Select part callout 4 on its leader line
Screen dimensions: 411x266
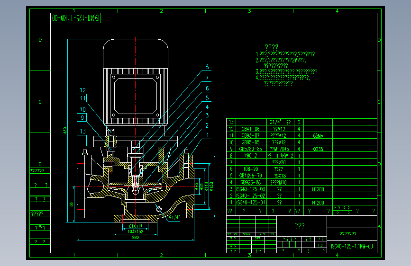tap(207, 107)
